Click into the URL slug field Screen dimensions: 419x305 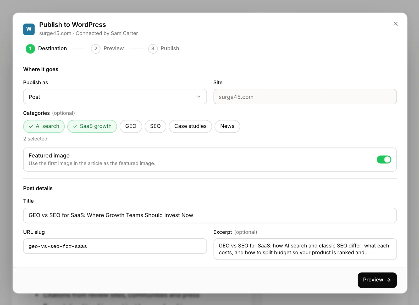click(x=115, y=246)
